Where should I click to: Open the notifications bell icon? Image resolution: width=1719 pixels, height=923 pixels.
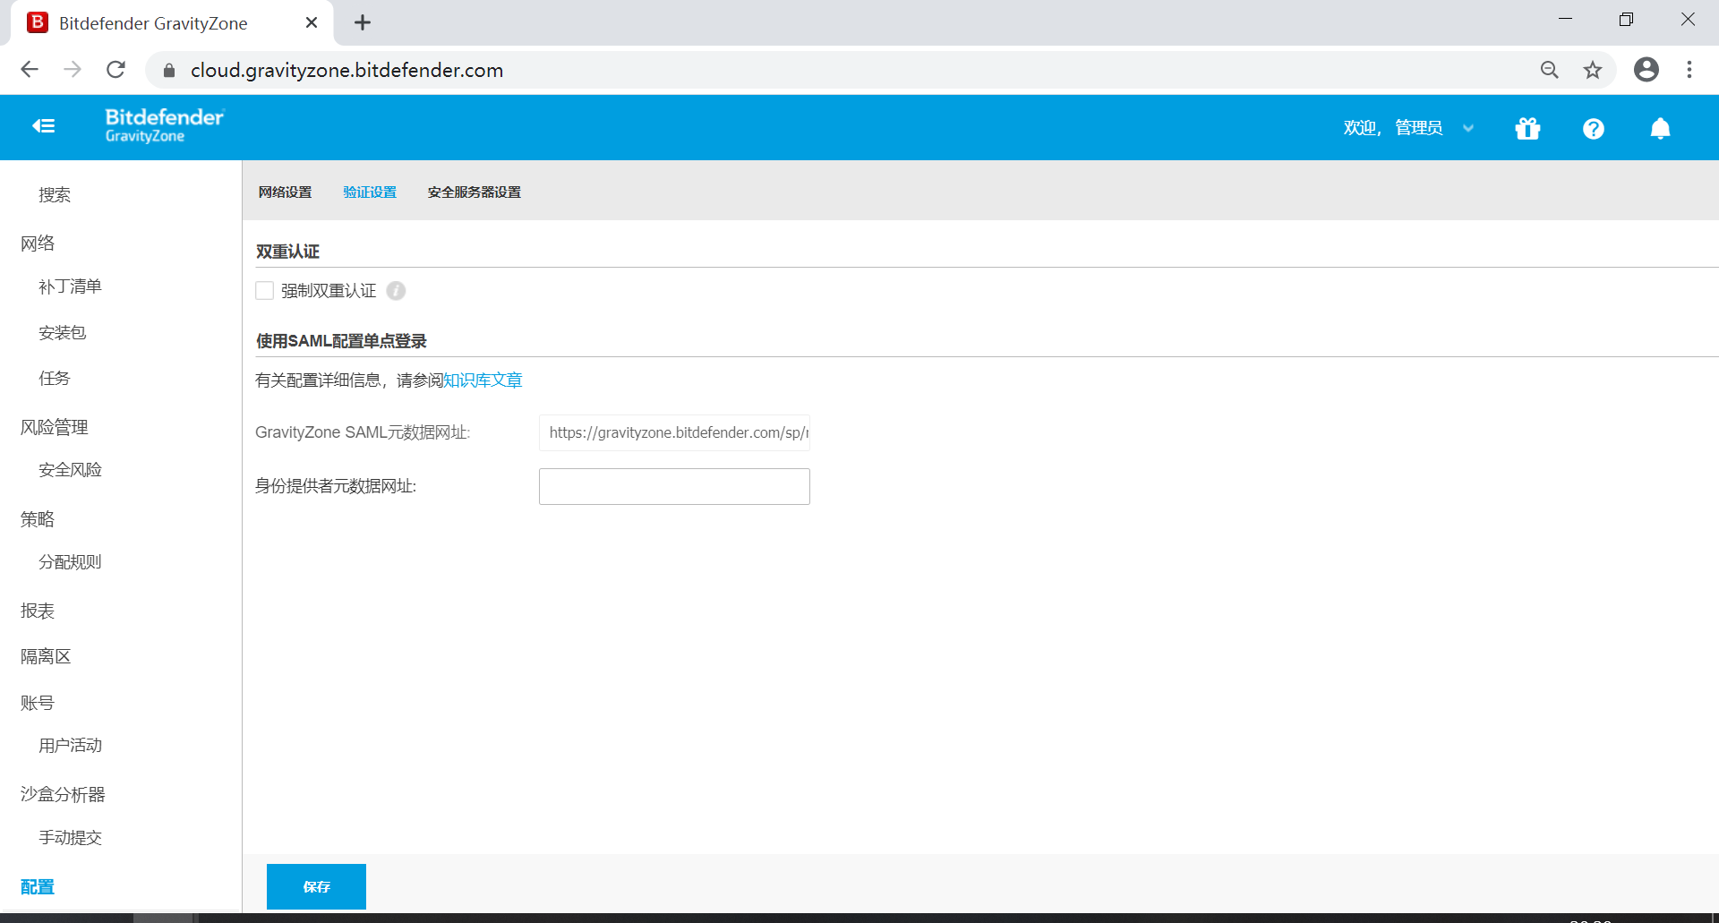(x=1660, y=129)
